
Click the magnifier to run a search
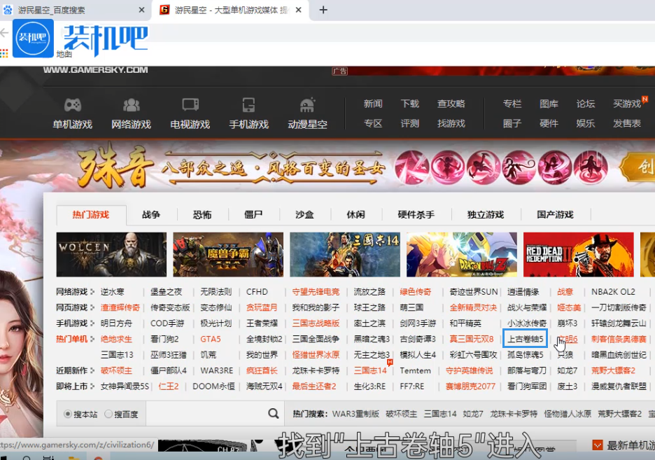coord(274,414)
